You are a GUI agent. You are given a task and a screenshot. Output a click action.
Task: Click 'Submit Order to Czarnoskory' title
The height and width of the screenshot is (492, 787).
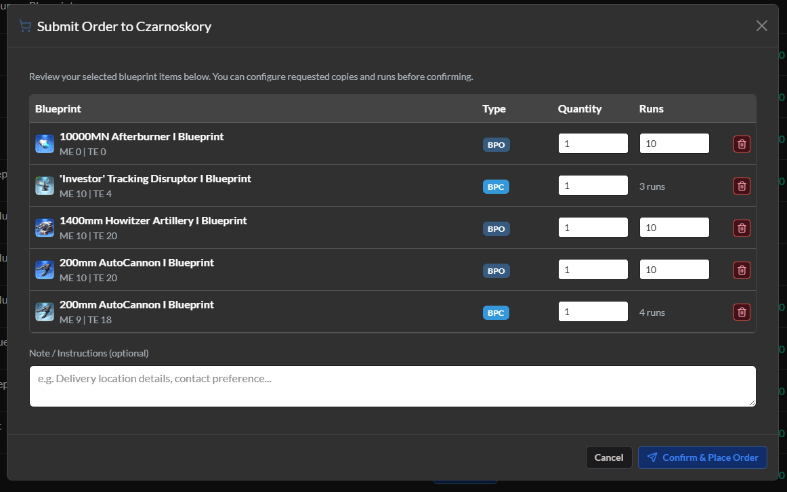pyautogui.click(x=124, y=26)
